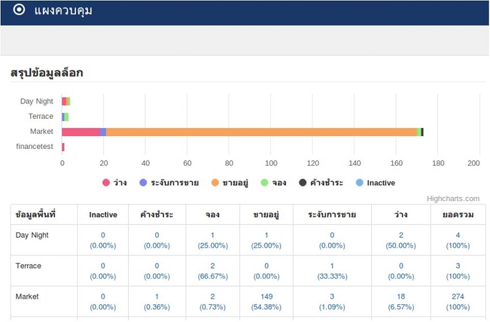Click the ค้างชำระ table column header

[157, 214]
